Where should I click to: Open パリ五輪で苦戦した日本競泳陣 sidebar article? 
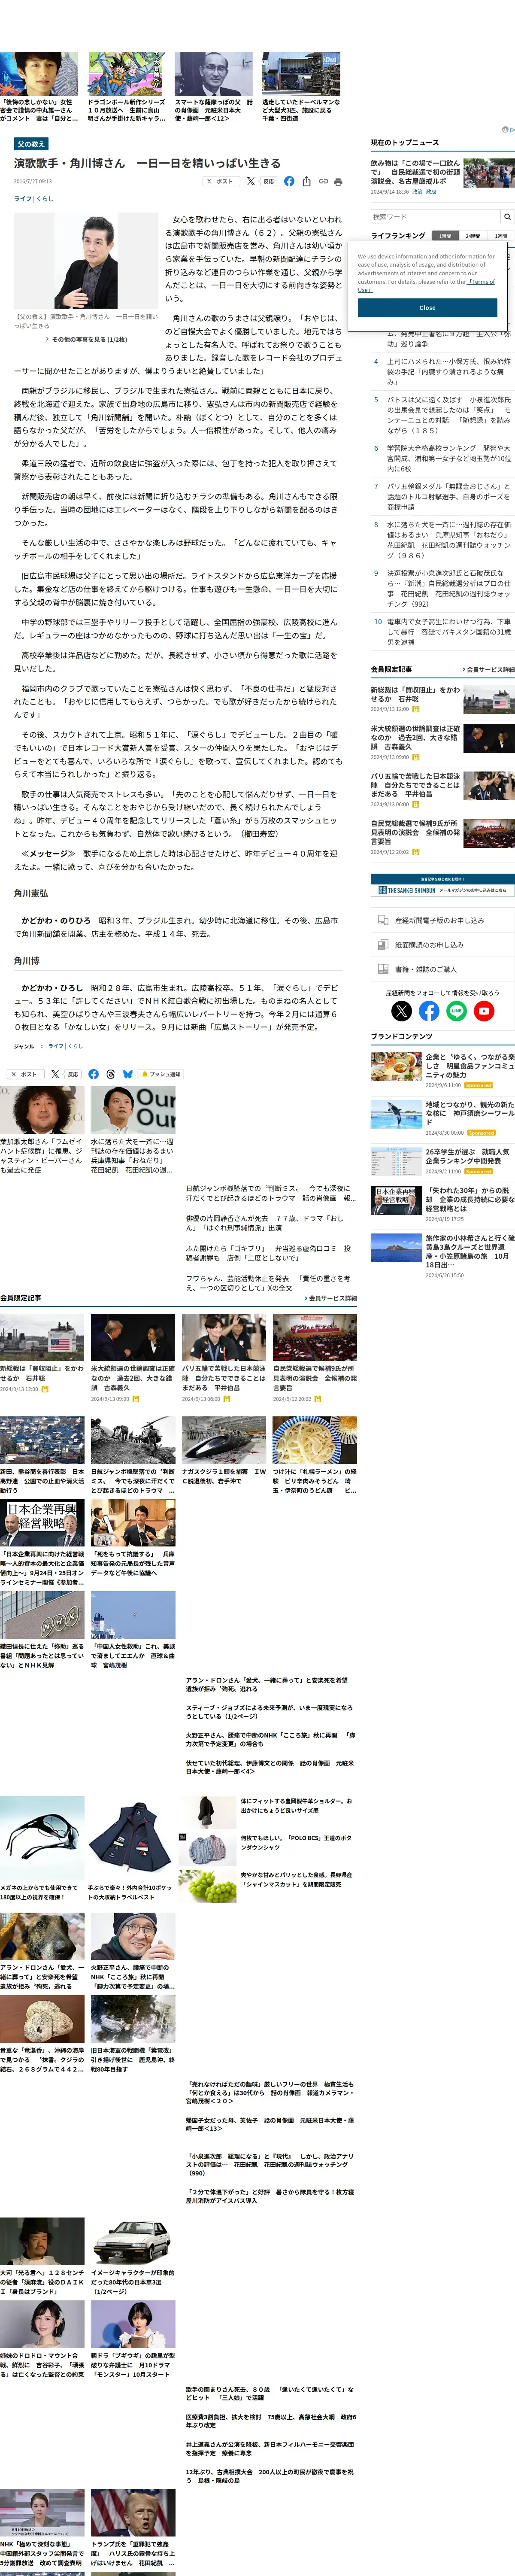point(415,785)
